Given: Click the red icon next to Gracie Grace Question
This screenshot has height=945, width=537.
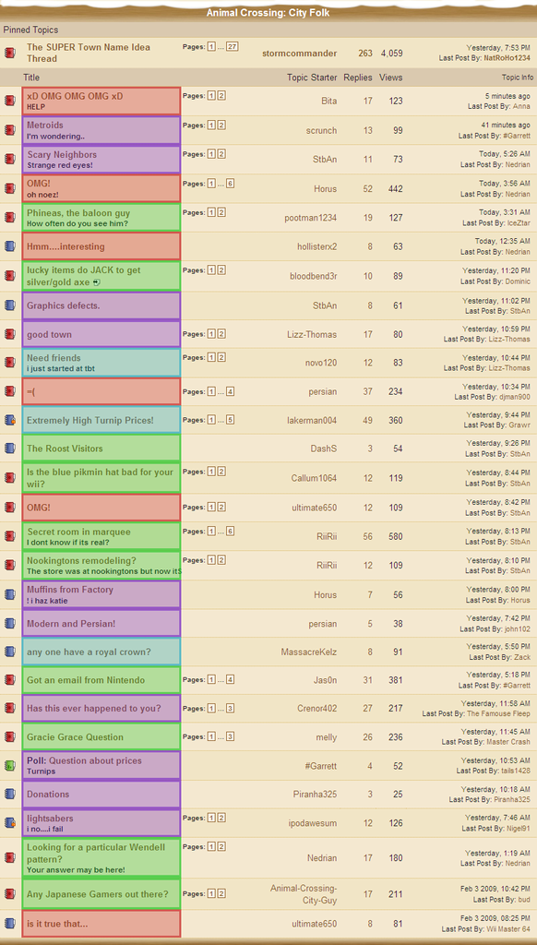Looking at the screenshot, I should pos(9,737).
